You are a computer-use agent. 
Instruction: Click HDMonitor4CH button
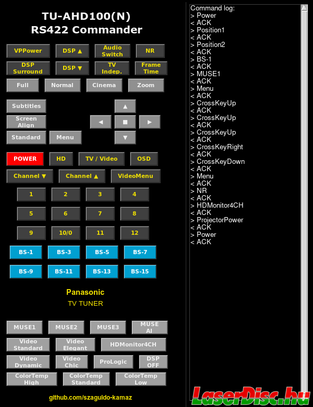(x=134, y=345)
